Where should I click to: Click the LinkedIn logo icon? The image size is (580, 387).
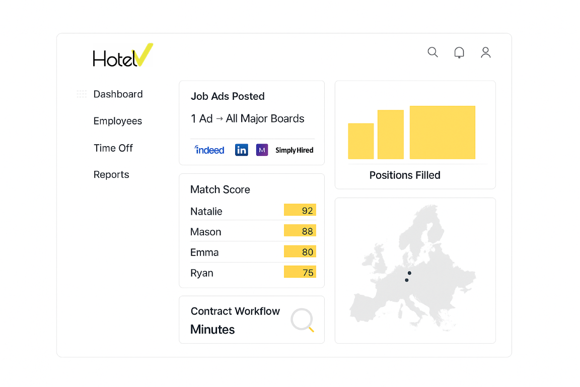(242, 150)
